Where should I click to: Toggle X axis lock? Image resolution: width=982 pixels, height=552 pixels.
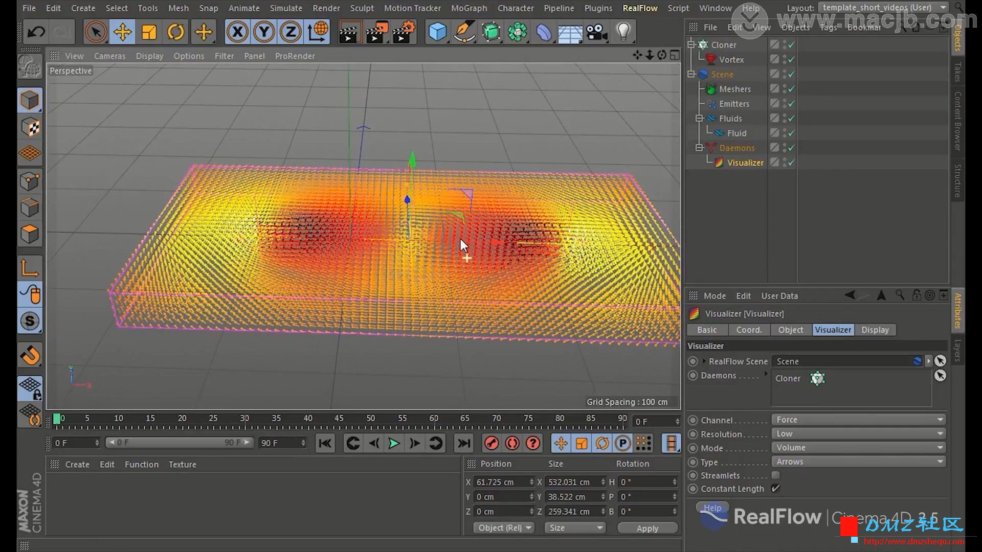pos(237,32)
